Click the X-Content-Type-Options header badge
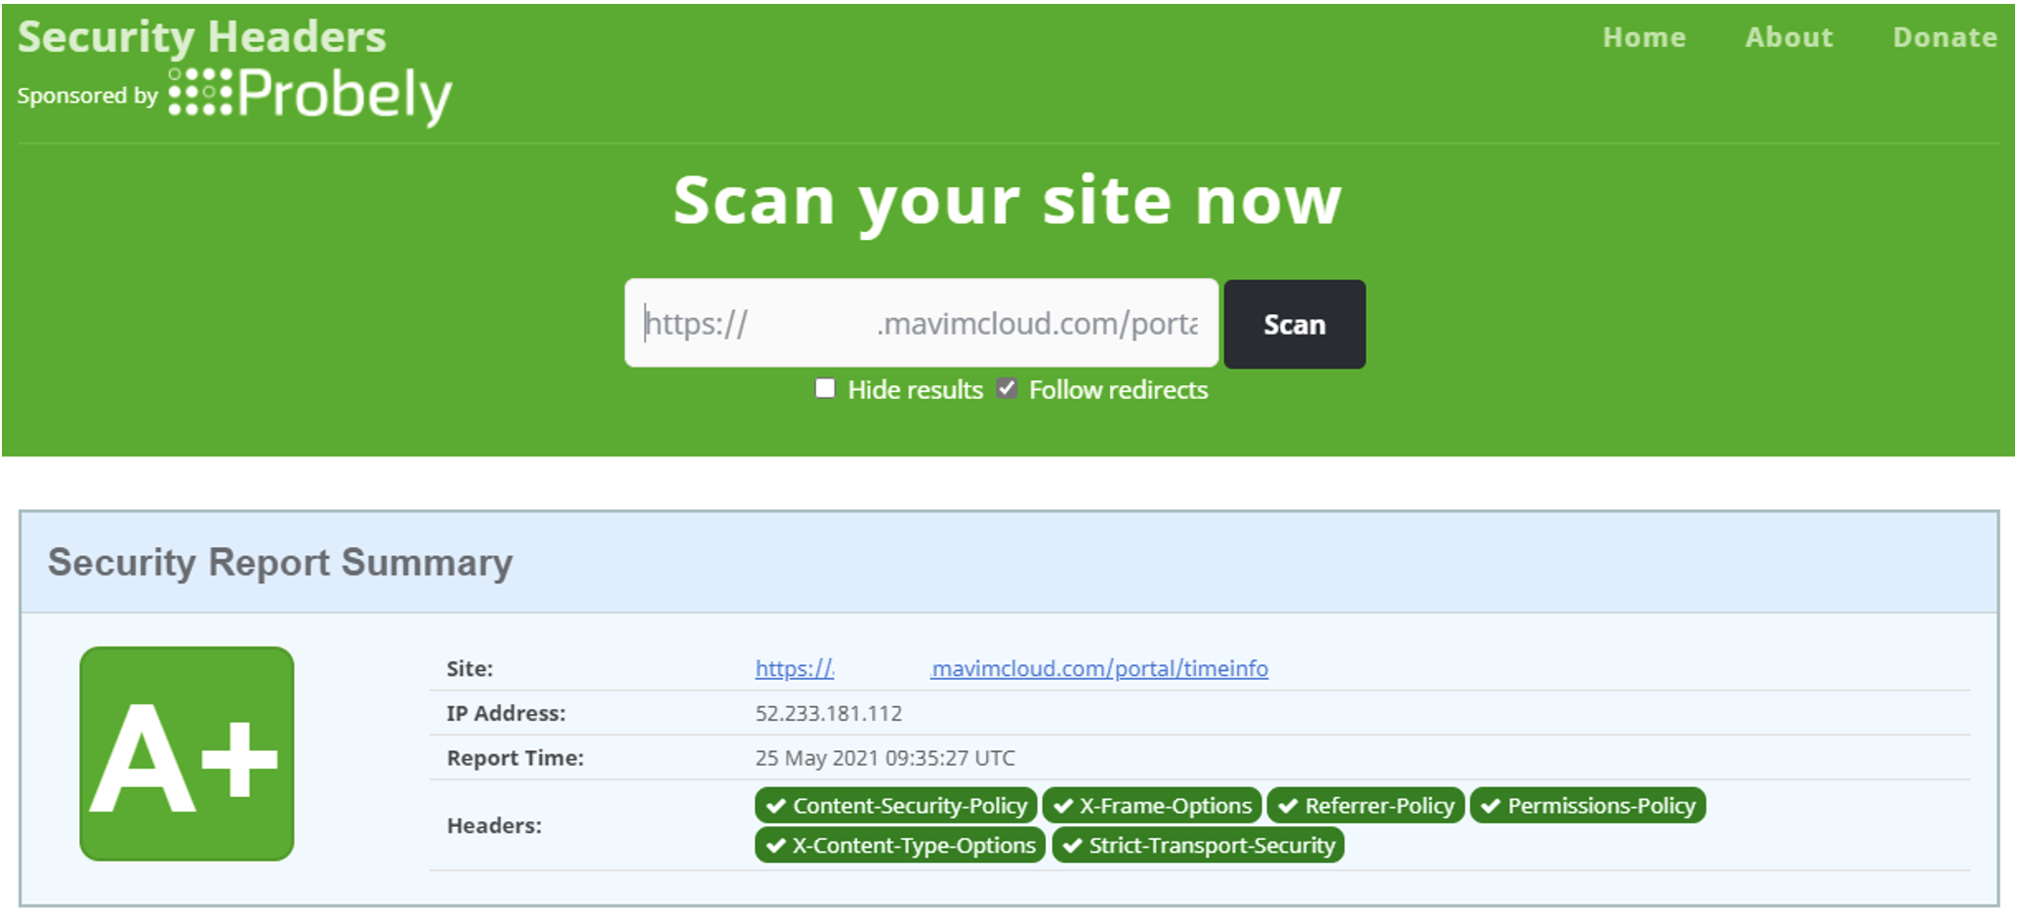Screen dimensions: 2017x909 click(x=900, y=845)
